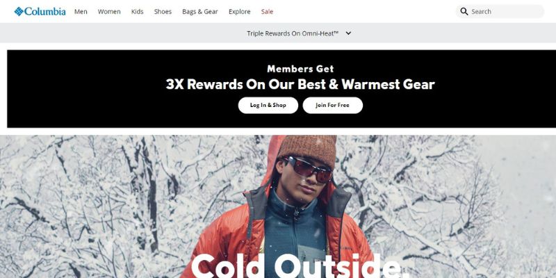Click the 3X Rewards headline text
This screenshot has width=556, height=278.
click(300, 84)
